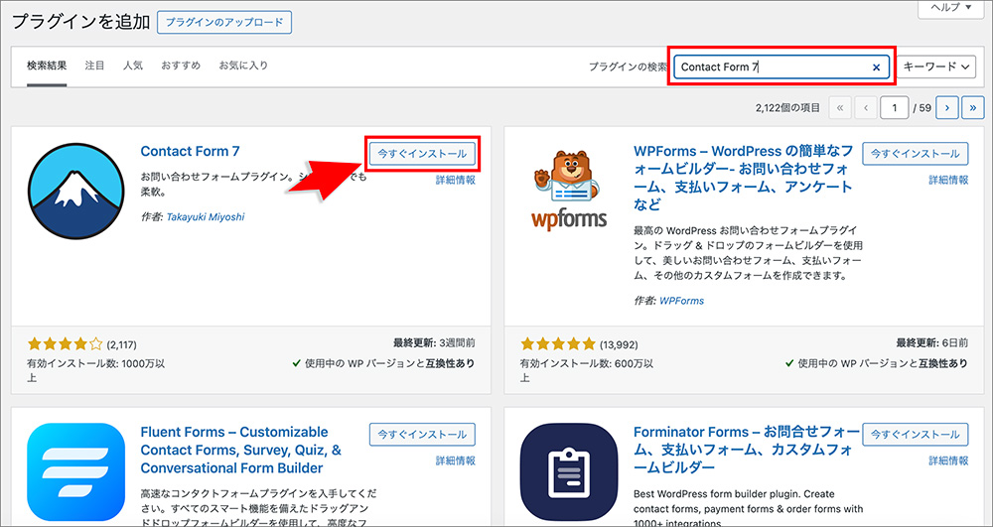Switch to the 検索結果 tab
The width and height of the screenshot is (993, 527).
coord(47,66)
